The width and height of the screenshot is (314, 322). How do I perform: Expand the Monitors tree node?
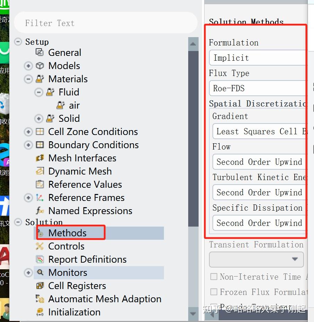[x=28, y=272]
